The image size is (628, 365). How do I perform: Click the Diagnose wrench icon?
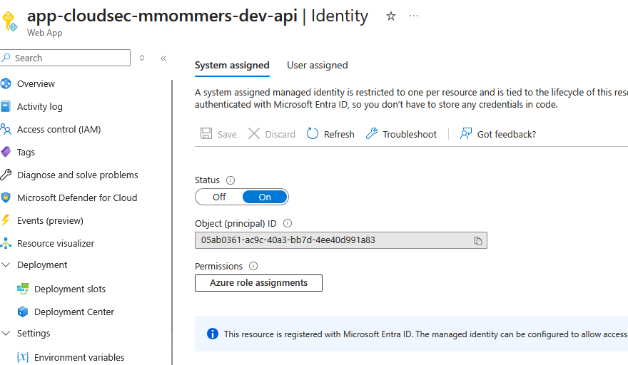(6, 175)
